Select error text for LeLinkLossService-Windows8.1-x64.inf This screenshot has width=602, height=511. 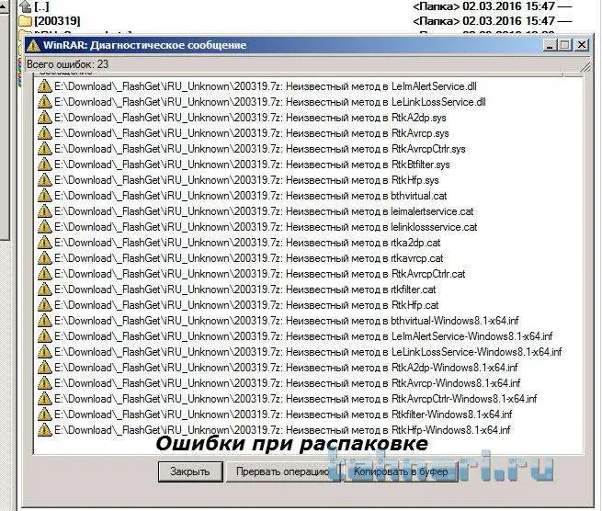[308, 352]
